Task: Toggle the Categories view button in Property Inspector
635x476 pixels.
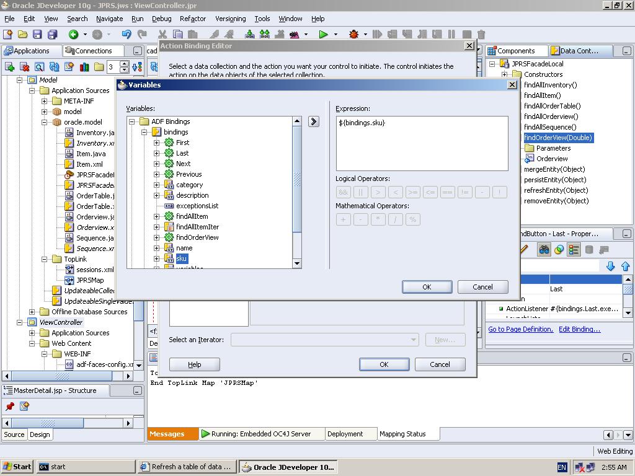Action: [574, 250]
